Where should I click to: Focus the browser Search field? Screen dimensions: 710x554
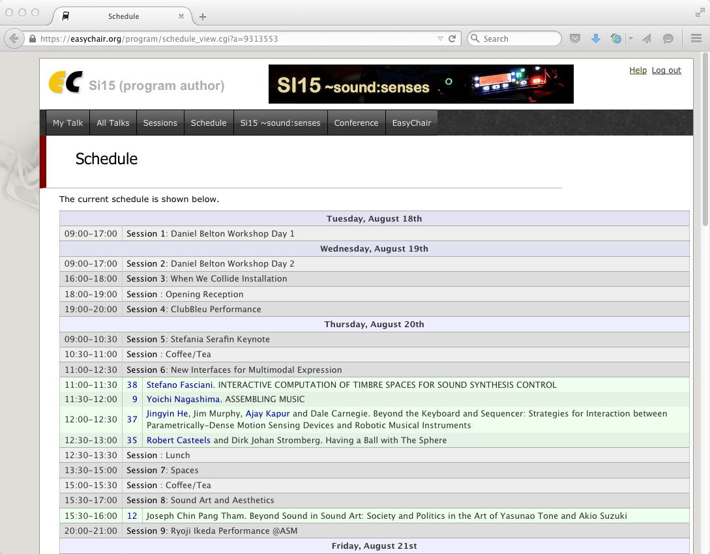point(514,38)
